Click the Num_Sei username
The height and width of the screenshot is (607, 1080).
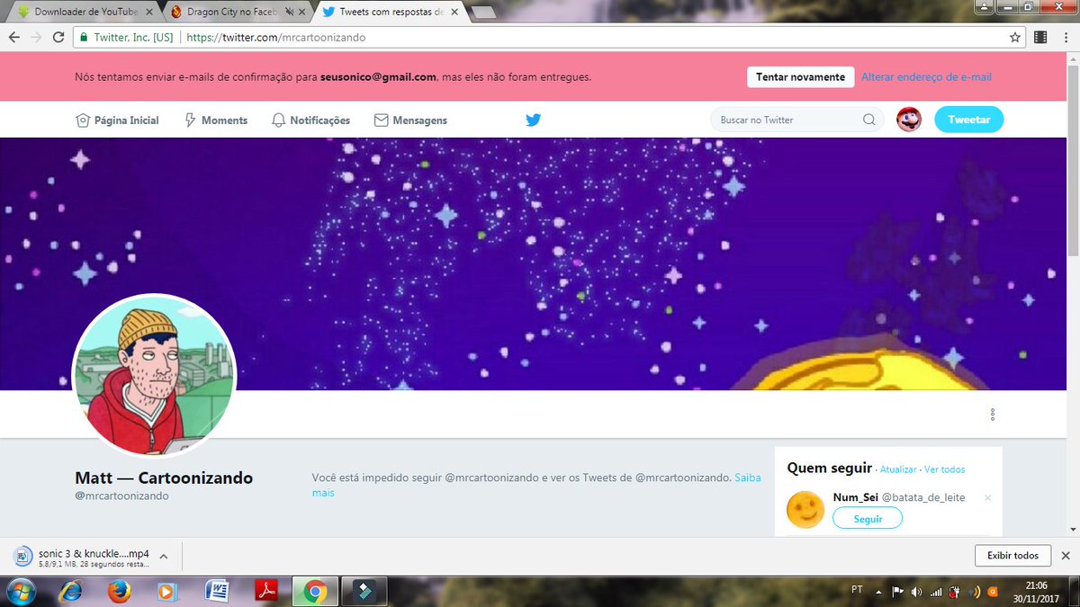pos(854,497)
